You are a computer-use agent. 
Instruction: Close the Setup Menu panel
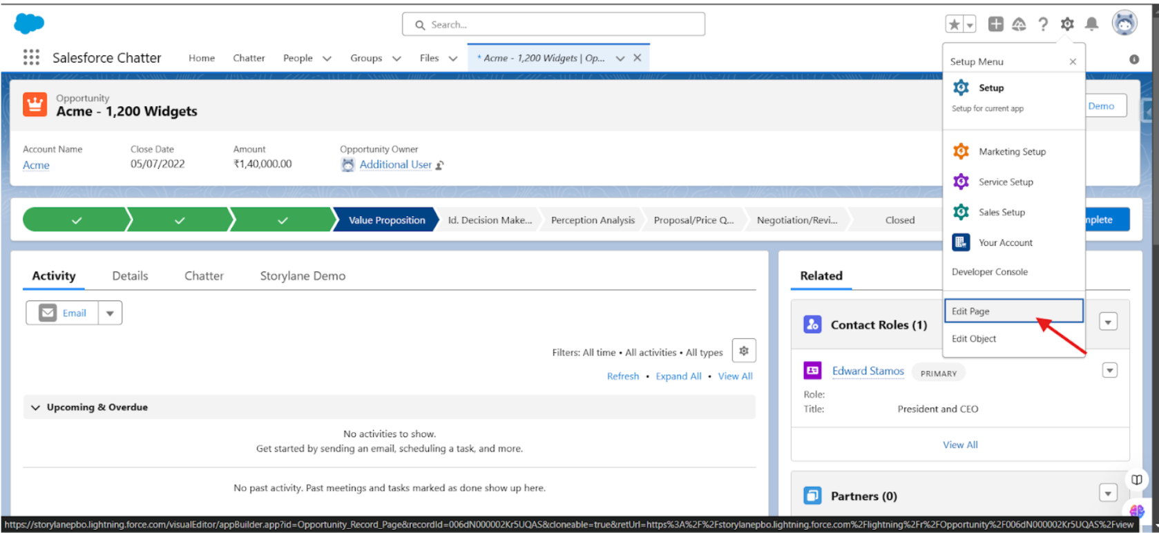(x=1073, y=61)
